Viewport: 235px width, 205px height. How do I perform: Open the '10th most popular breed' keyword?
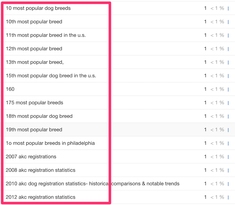point(34,21)
